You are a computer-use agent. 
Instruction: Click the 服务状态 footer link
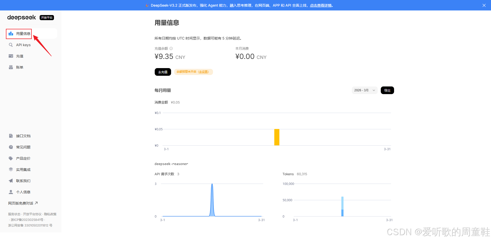pos(14,214)
